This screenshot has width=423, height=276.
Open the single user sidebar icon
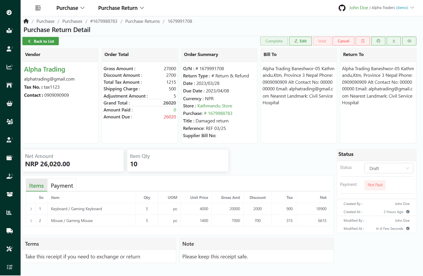pyautogui.click(x=9, y=49)
